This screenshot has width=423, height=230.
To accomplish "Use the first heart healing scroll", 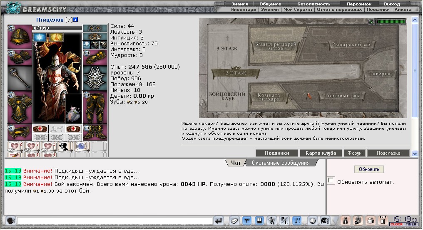I will click(x=15, y=147).
